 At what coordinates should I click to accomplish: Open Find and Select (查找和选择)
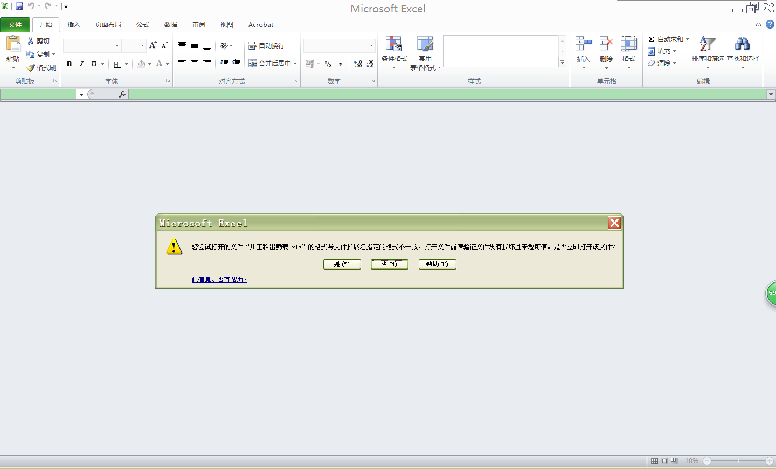(743, 53)
